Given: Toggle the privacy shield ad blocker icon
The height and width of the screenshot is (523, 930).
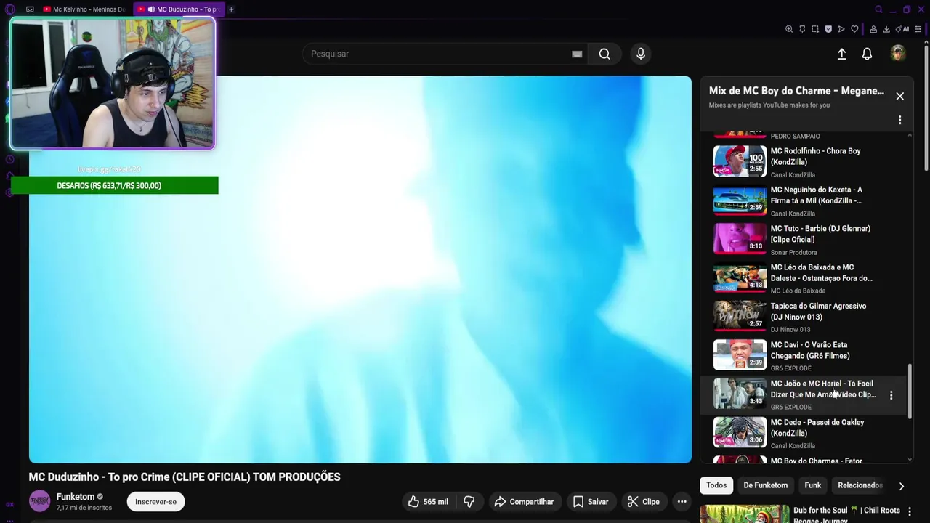Looking at the screenshot, I should [x=828, y=29].
